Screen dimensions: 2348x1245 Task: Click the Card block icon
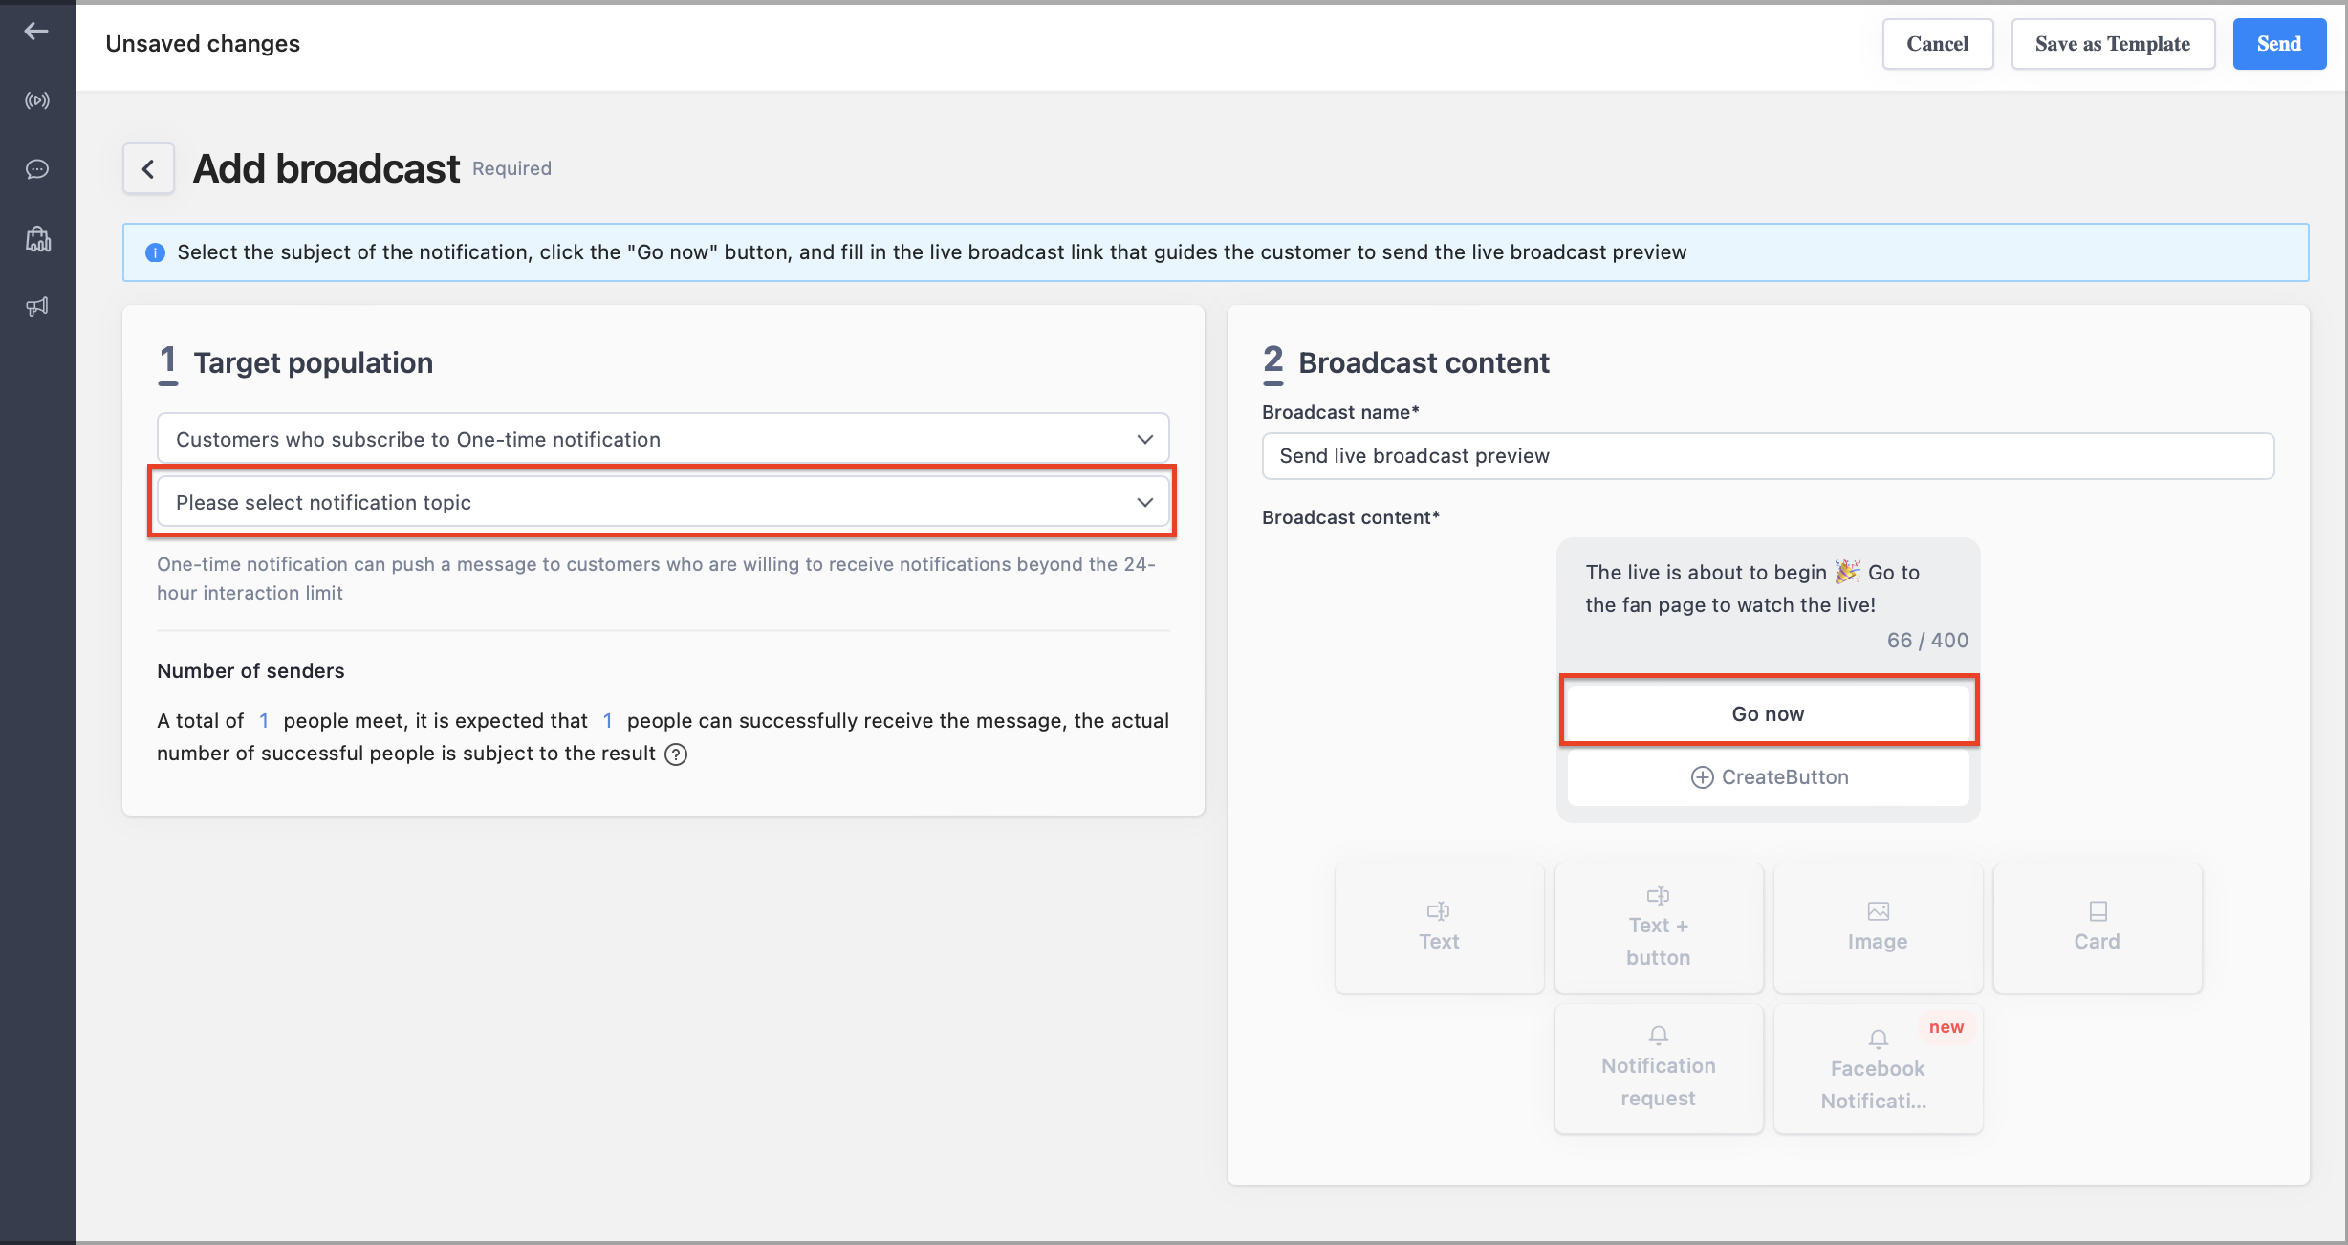tap(2098, 911)
